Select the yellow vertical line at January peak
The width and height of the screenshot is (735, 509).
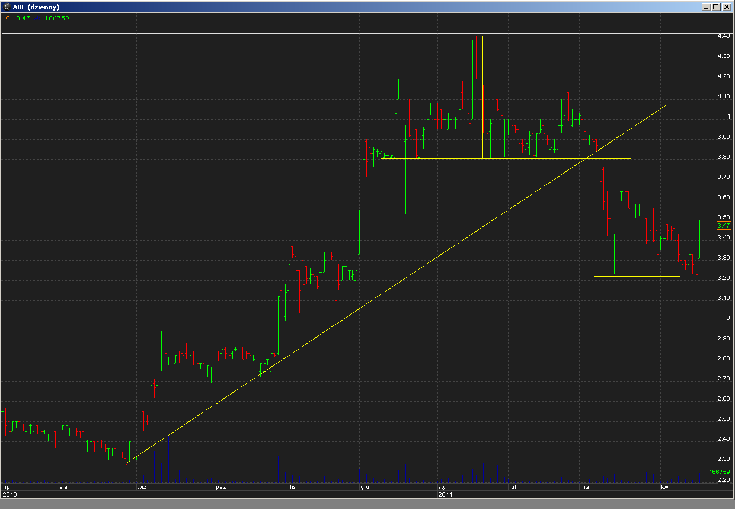(483, 98)
